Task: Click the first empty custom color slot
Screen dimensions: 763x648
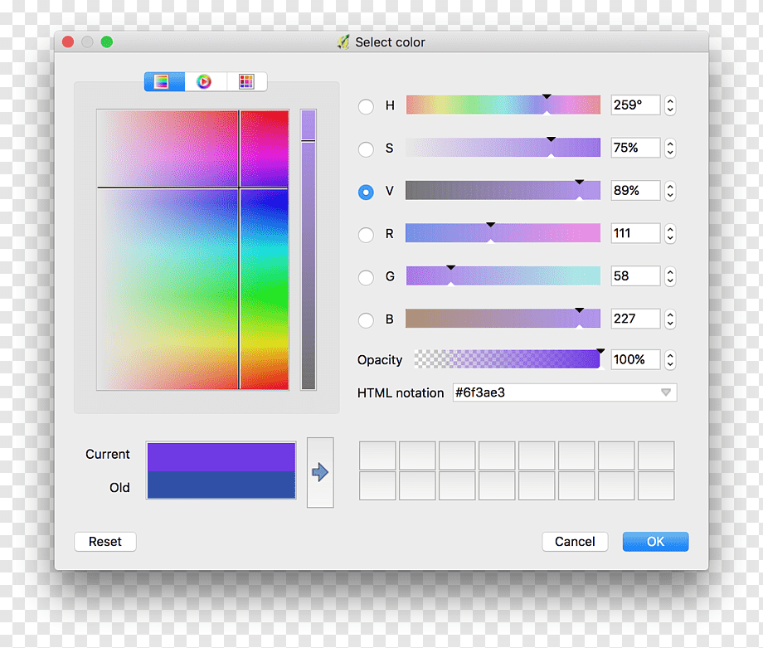Action: click(x=377, y=456)
